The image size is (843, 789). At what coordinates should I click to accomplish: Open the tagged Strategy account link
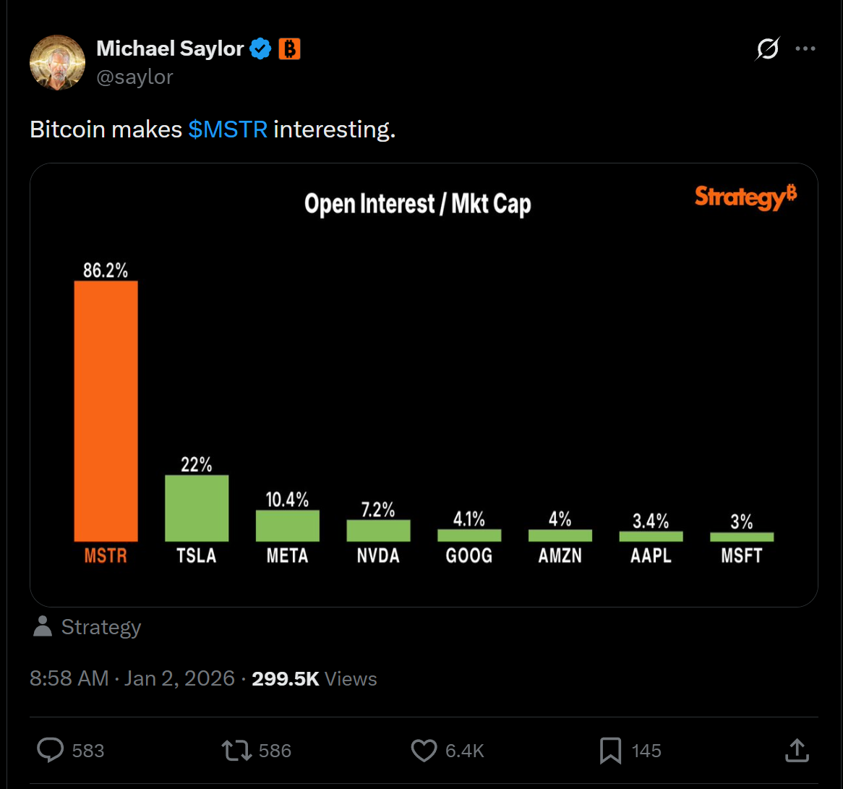[100, 627]
